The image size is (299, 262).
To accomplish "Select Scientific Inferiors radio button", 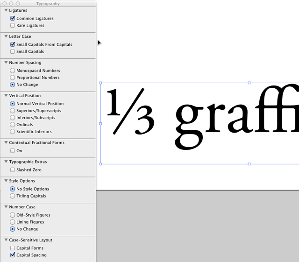I will 13,132.
